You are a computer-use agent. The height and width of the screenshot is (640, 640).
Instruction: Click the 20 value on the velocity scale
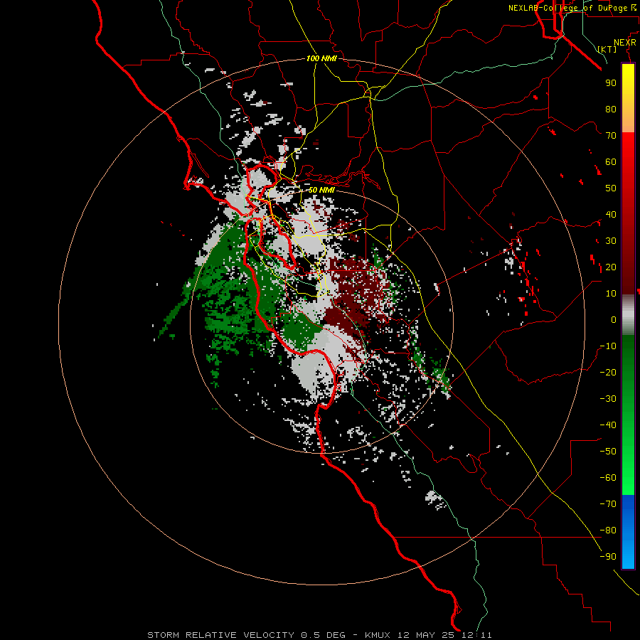[611, 267]
